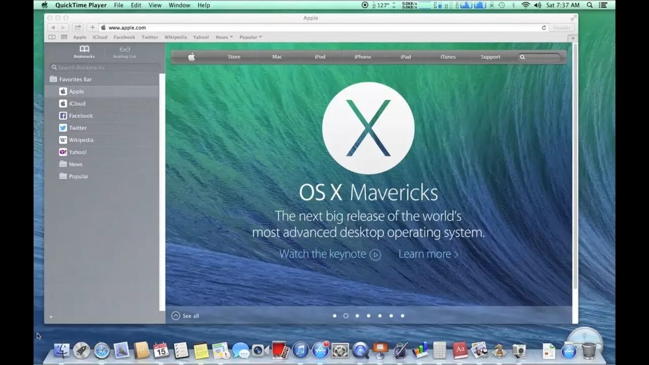Open the Edit menu

[136, 5]
